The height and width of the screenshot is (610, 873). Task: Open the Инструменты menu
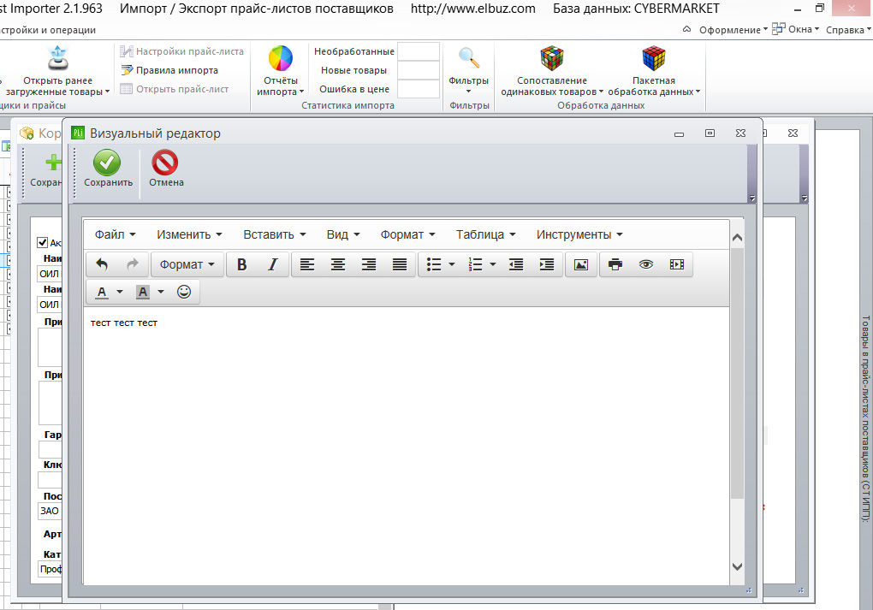579,235
